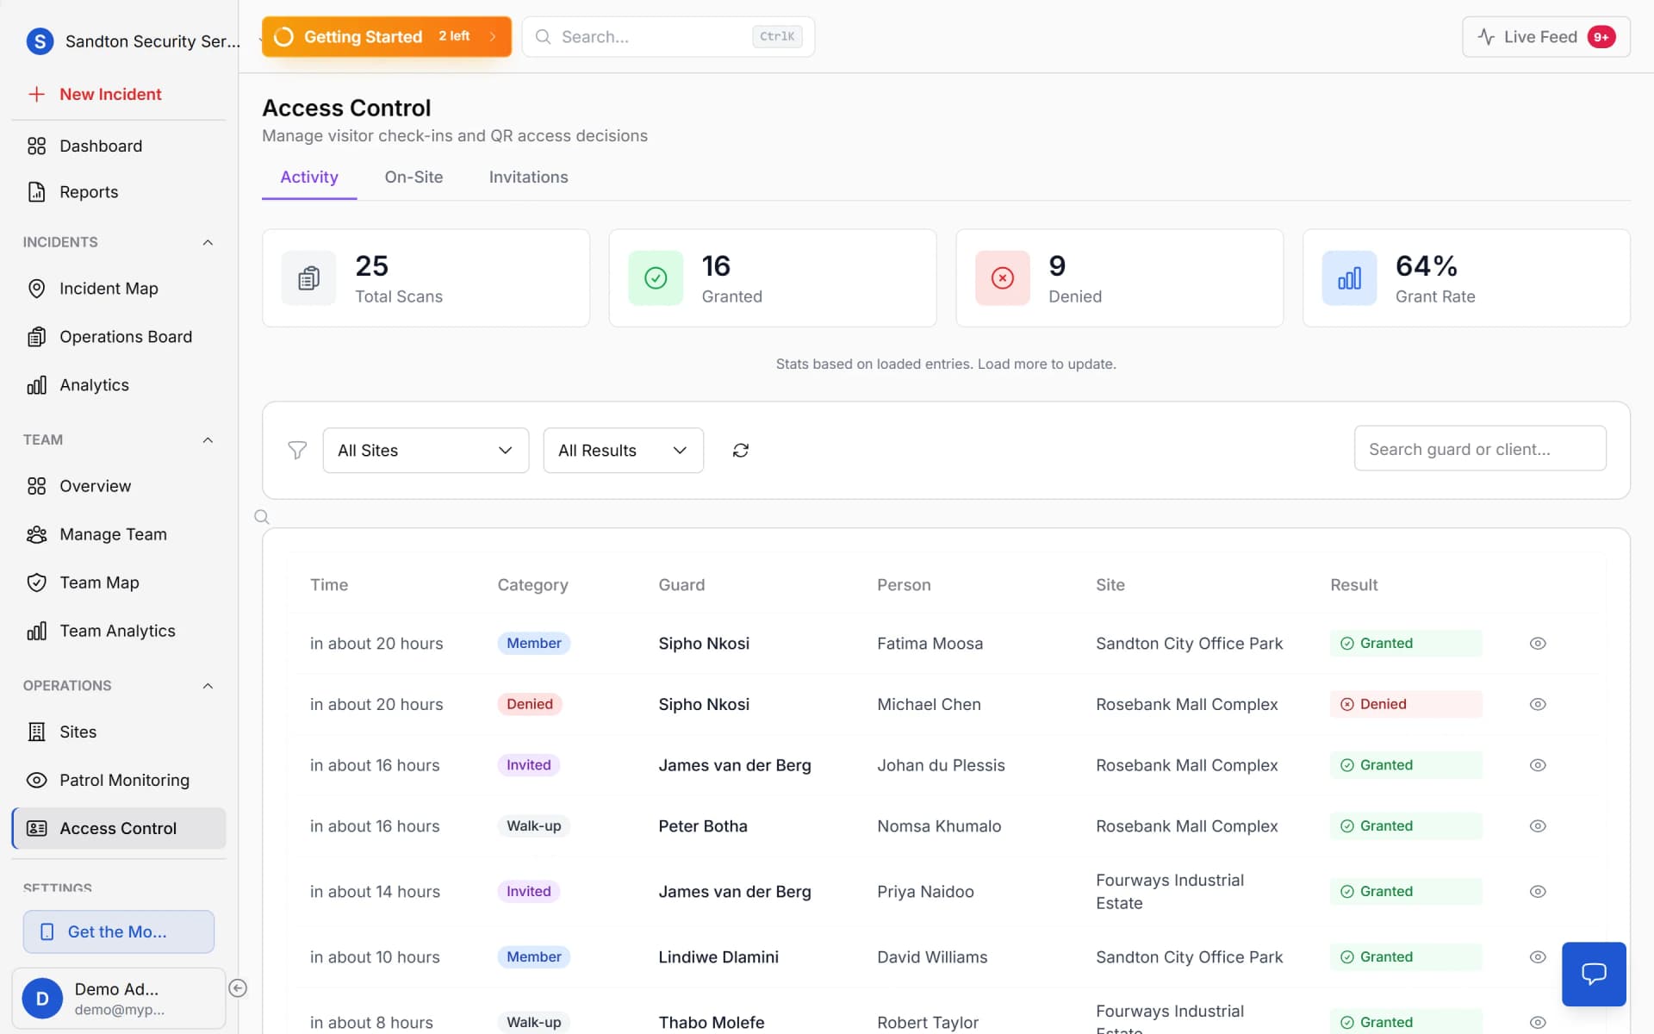Click eye icon for Michael Chen row
The image size is (1654, 1034).
(x=1537, y=704)
